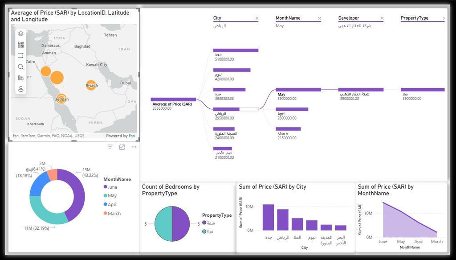Select the May node in decomposition tree
The width and height of the screenshot is (456, 260).
pyautogui.click(x=298, y=90)
